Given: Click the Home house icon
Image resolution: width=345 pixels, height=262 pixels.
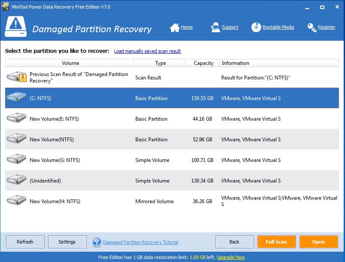Looking at the screenshot, I should (174, 27).
